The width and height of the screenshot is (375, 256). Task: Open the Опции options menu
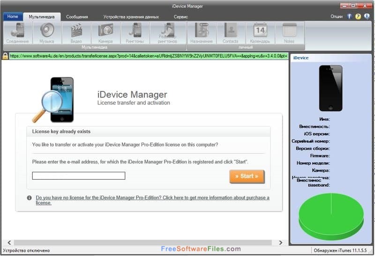point(337,16)
